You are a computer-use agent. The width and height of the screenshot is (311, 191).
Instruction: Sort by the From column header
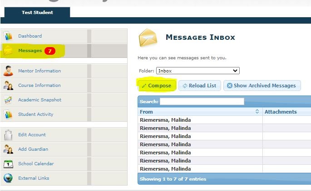200,112
